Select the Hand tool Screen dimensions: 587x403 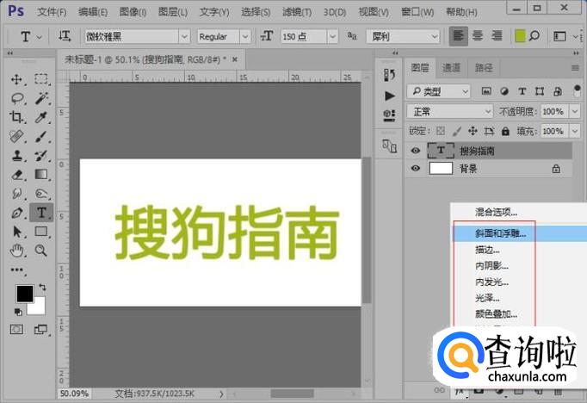pos(16,251)
